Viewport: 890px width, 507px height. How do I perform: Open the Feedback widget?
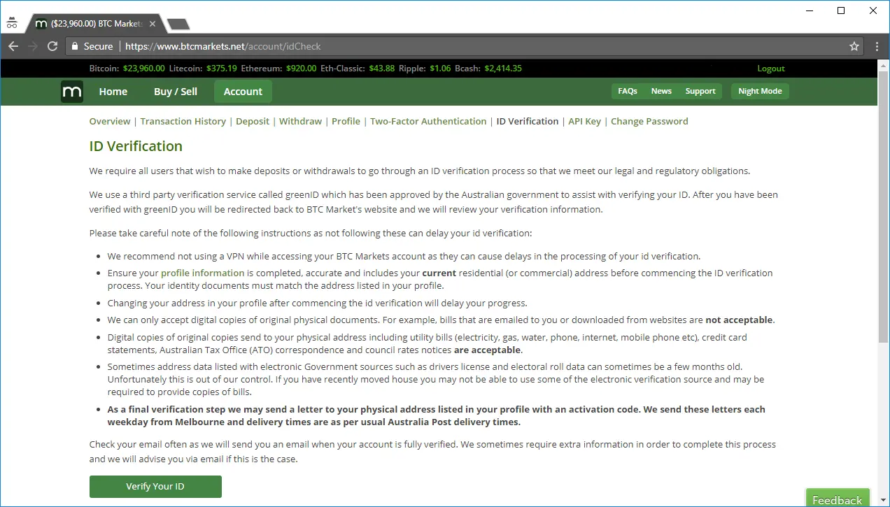838,499
